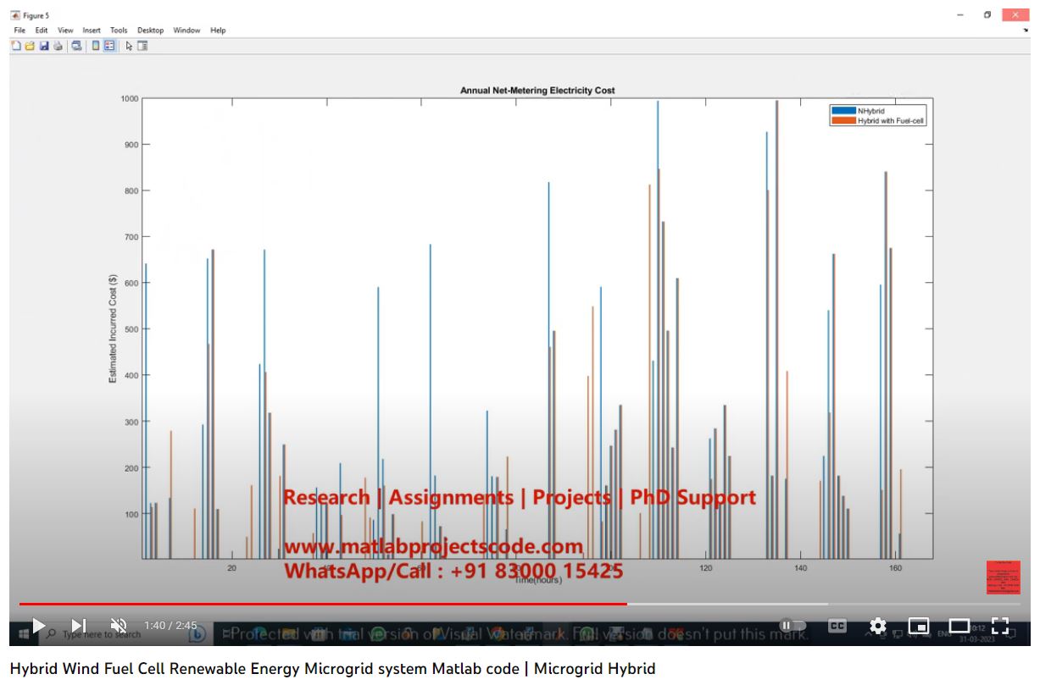Click the plot title Annual Net-Metering Electricity Cost
The height and width of the screenshot is (685, 1040).
pos(537,90)
